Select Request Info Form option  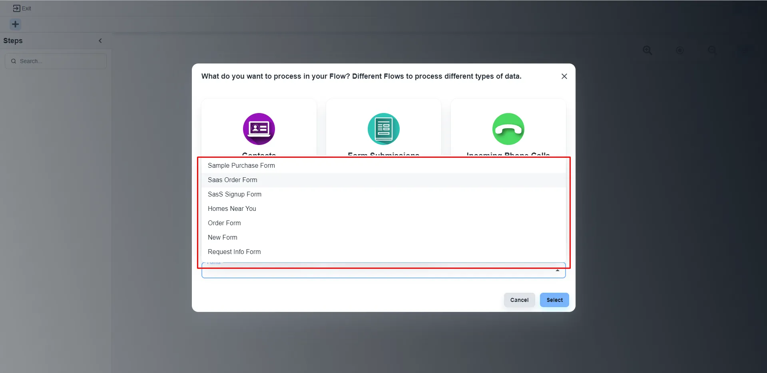384,252
